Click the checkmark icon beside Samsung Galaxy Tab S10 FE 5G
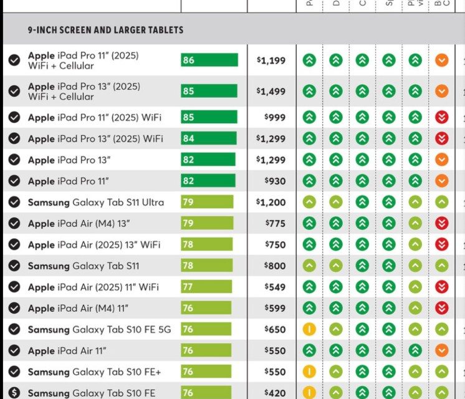This screenshot has height=399, width=465. click(x=14, y=329)
